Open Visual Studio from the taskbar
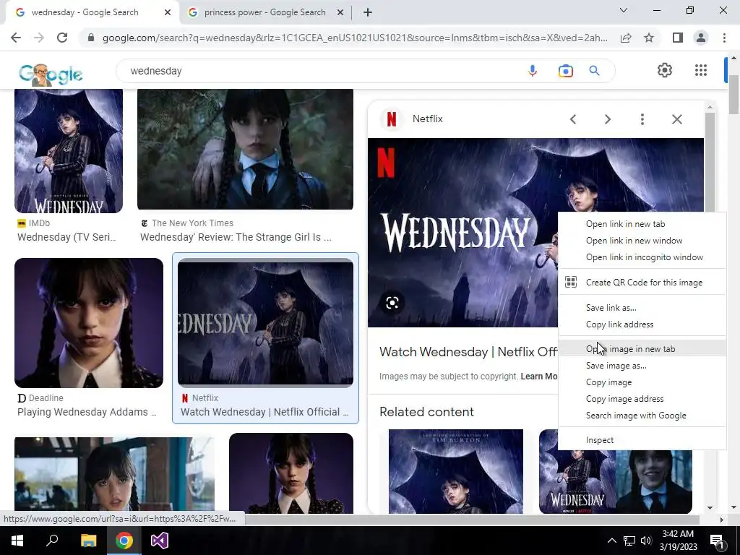740x555 pixels. click(160, 541)
